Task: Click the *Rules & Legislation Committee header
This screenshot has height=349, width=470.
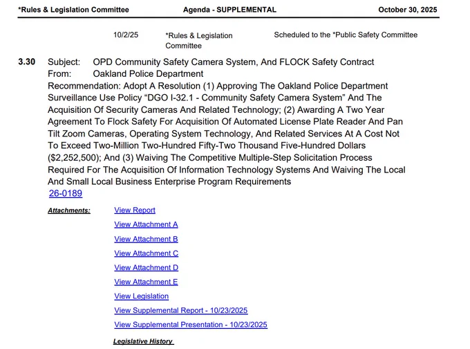Action: click(x=73, y=10)
